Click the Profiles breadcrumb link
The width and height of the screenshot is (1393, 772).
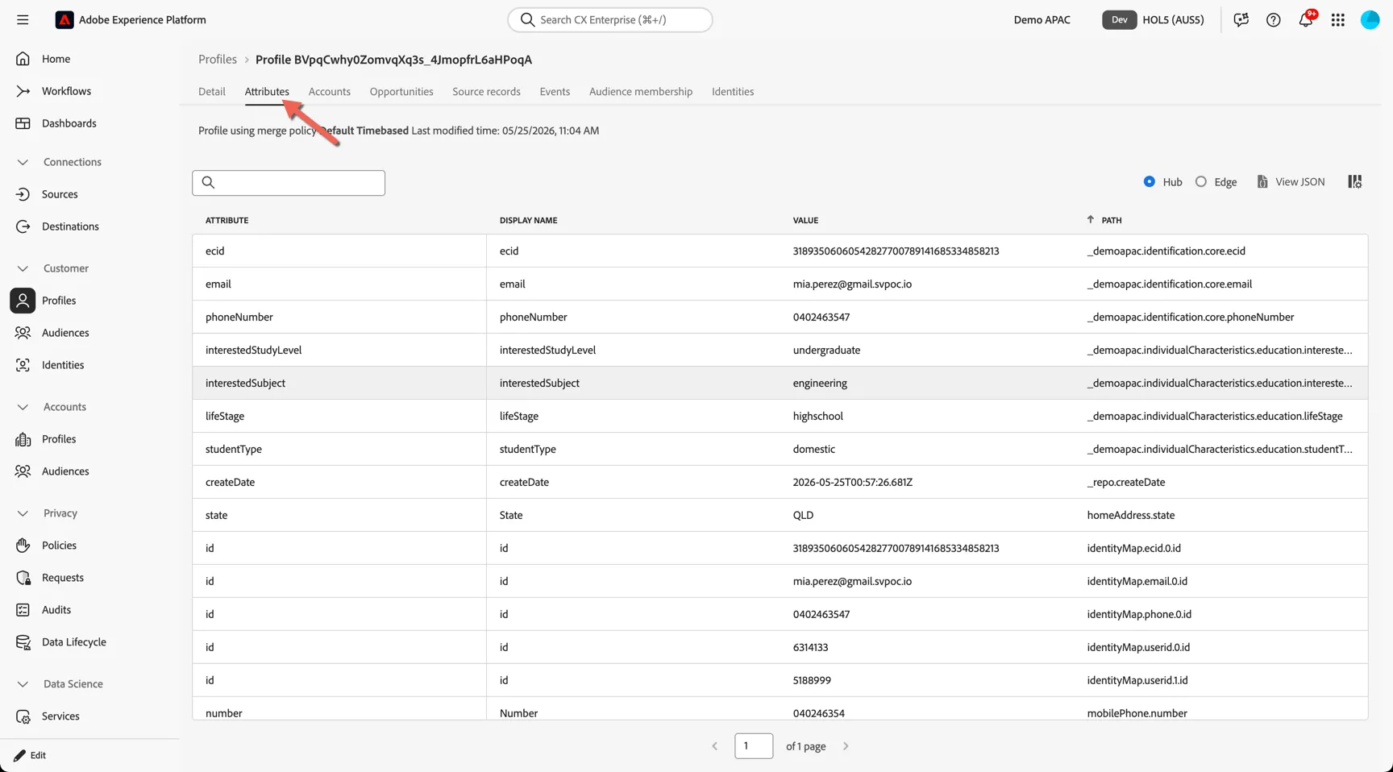pos(218,60)
